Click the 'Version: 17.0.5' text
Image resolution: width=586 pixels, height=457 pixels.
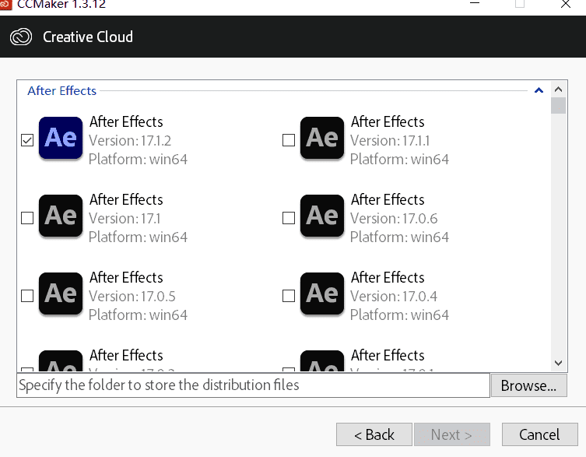point(132,296)
